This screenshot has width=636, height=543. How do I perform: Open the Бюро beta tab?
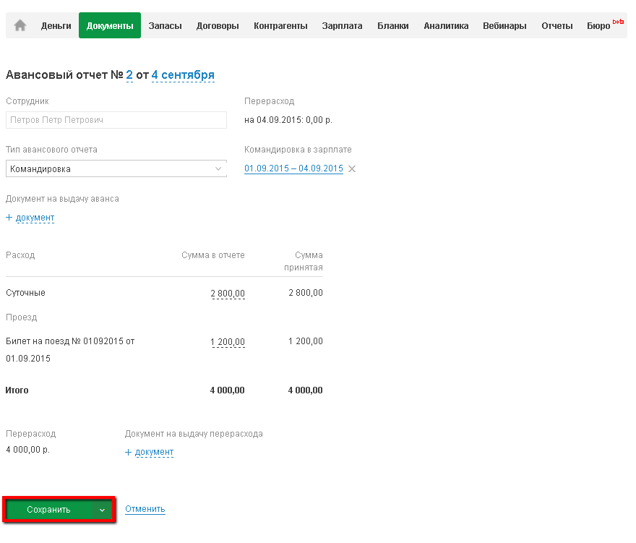(x=604, y=25)
